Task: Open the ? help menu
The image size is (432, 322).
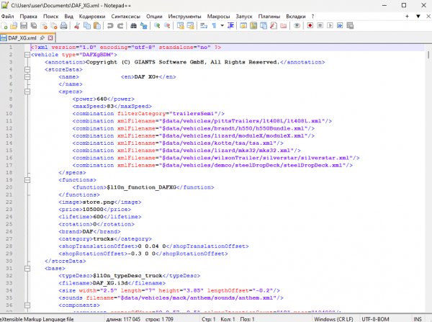Action: [x=312, y=17]
